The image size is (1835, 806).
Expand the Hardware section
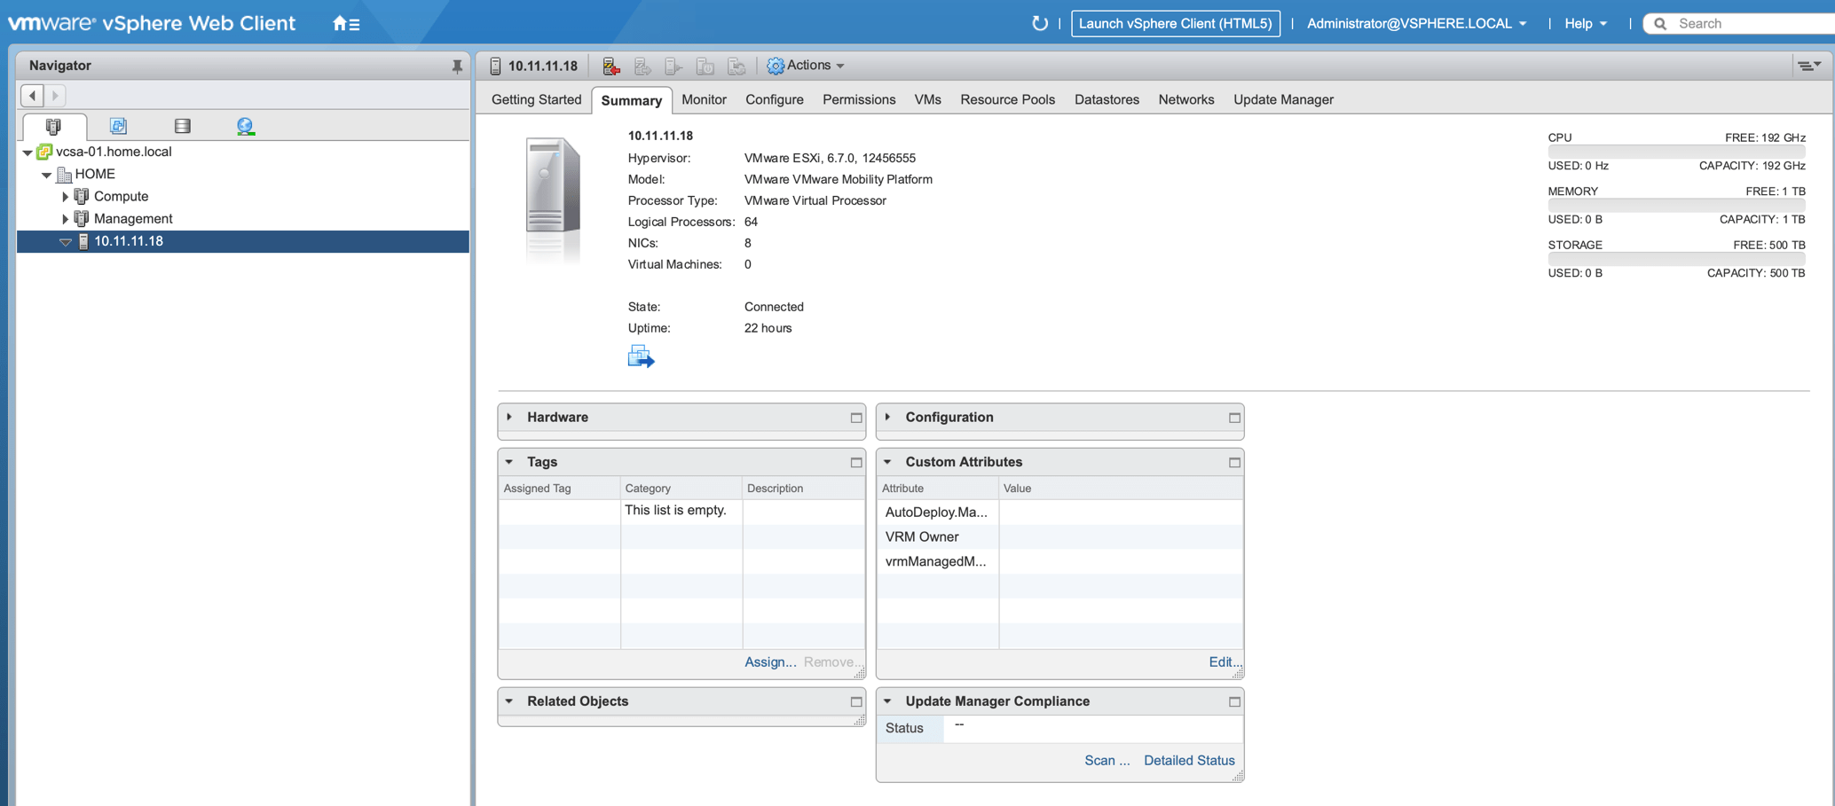[x=510, y=418]
